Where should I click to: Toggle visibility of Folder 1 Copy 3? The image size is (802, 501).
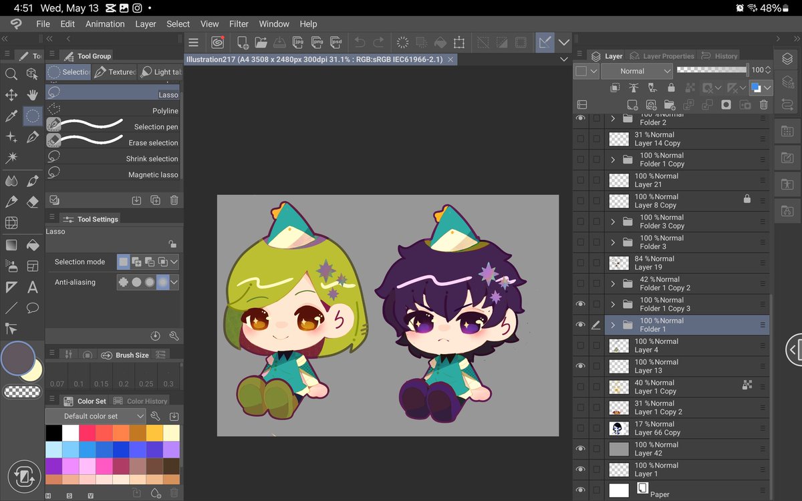(580, 304)
